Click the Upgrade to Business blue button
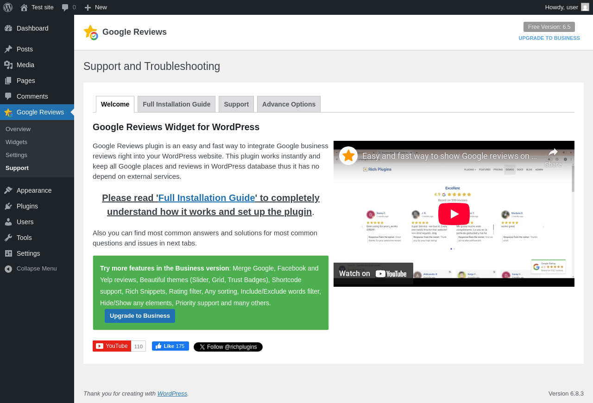The image size is (593, 403). 140,316
